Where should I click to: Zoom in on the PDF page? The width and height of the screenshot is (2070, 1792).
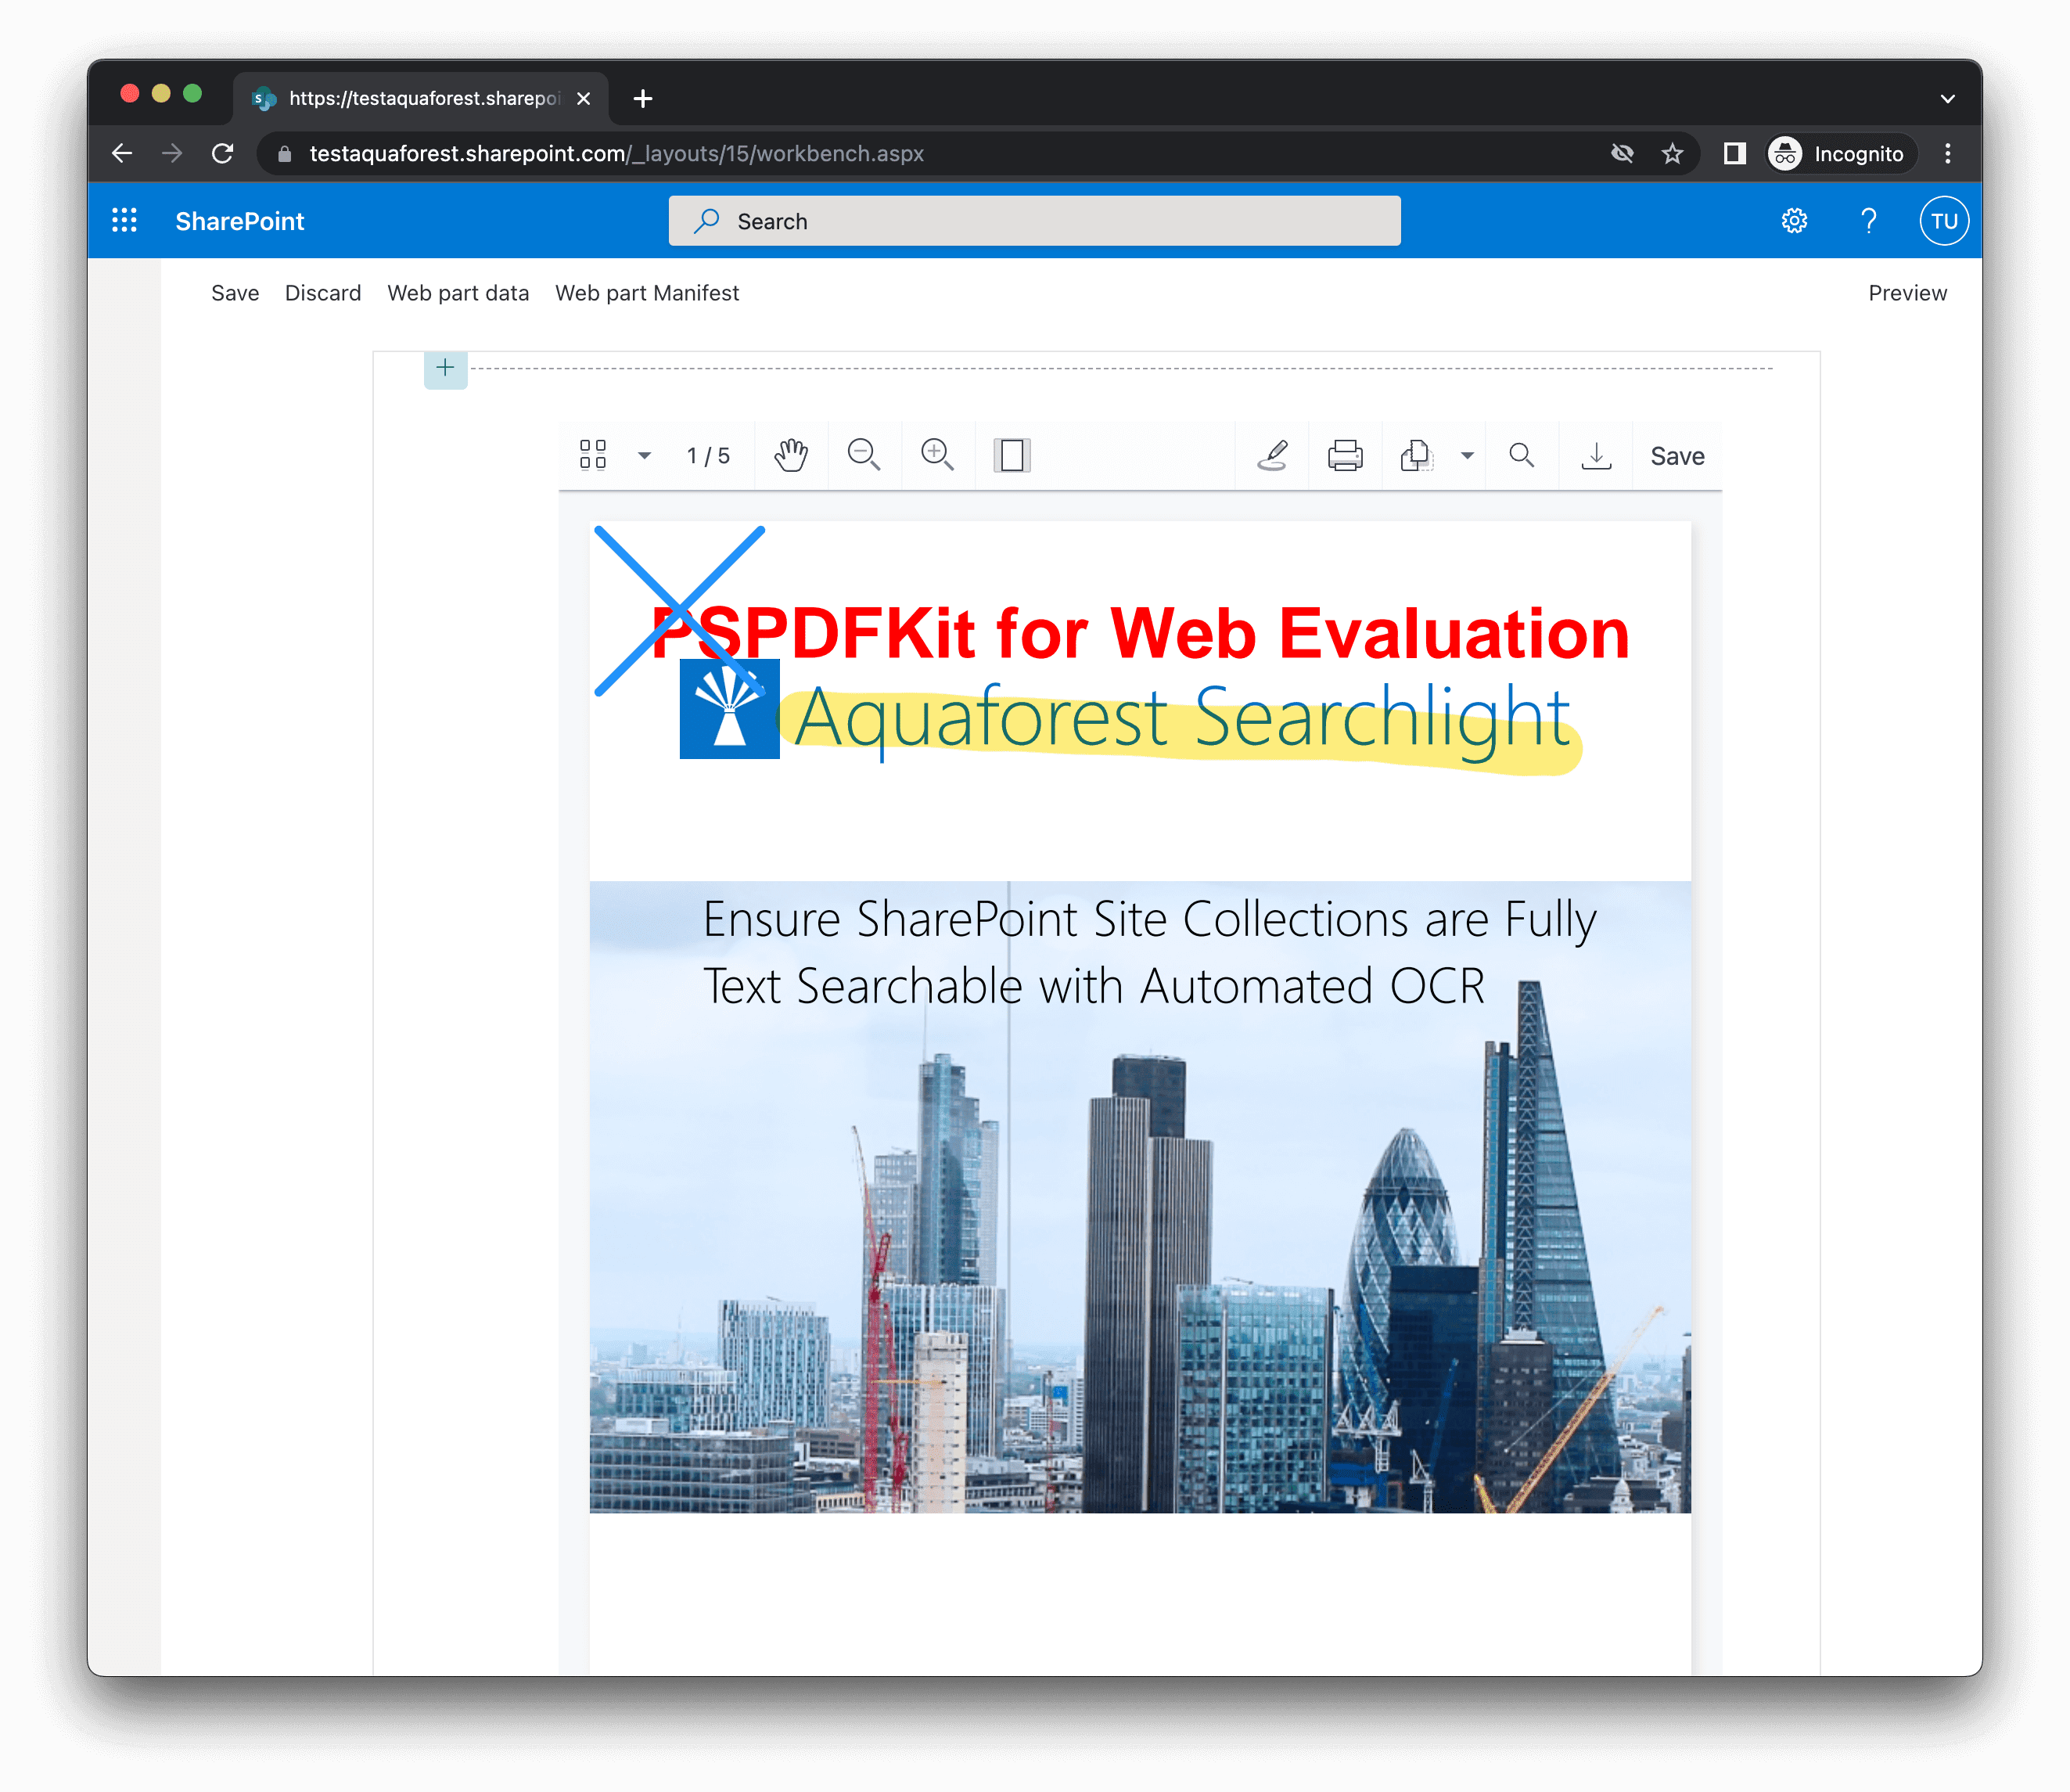point(936,455)
